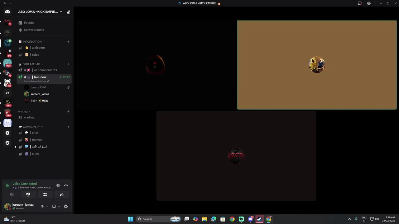Open the Arabic-named channel above clips

44,147
